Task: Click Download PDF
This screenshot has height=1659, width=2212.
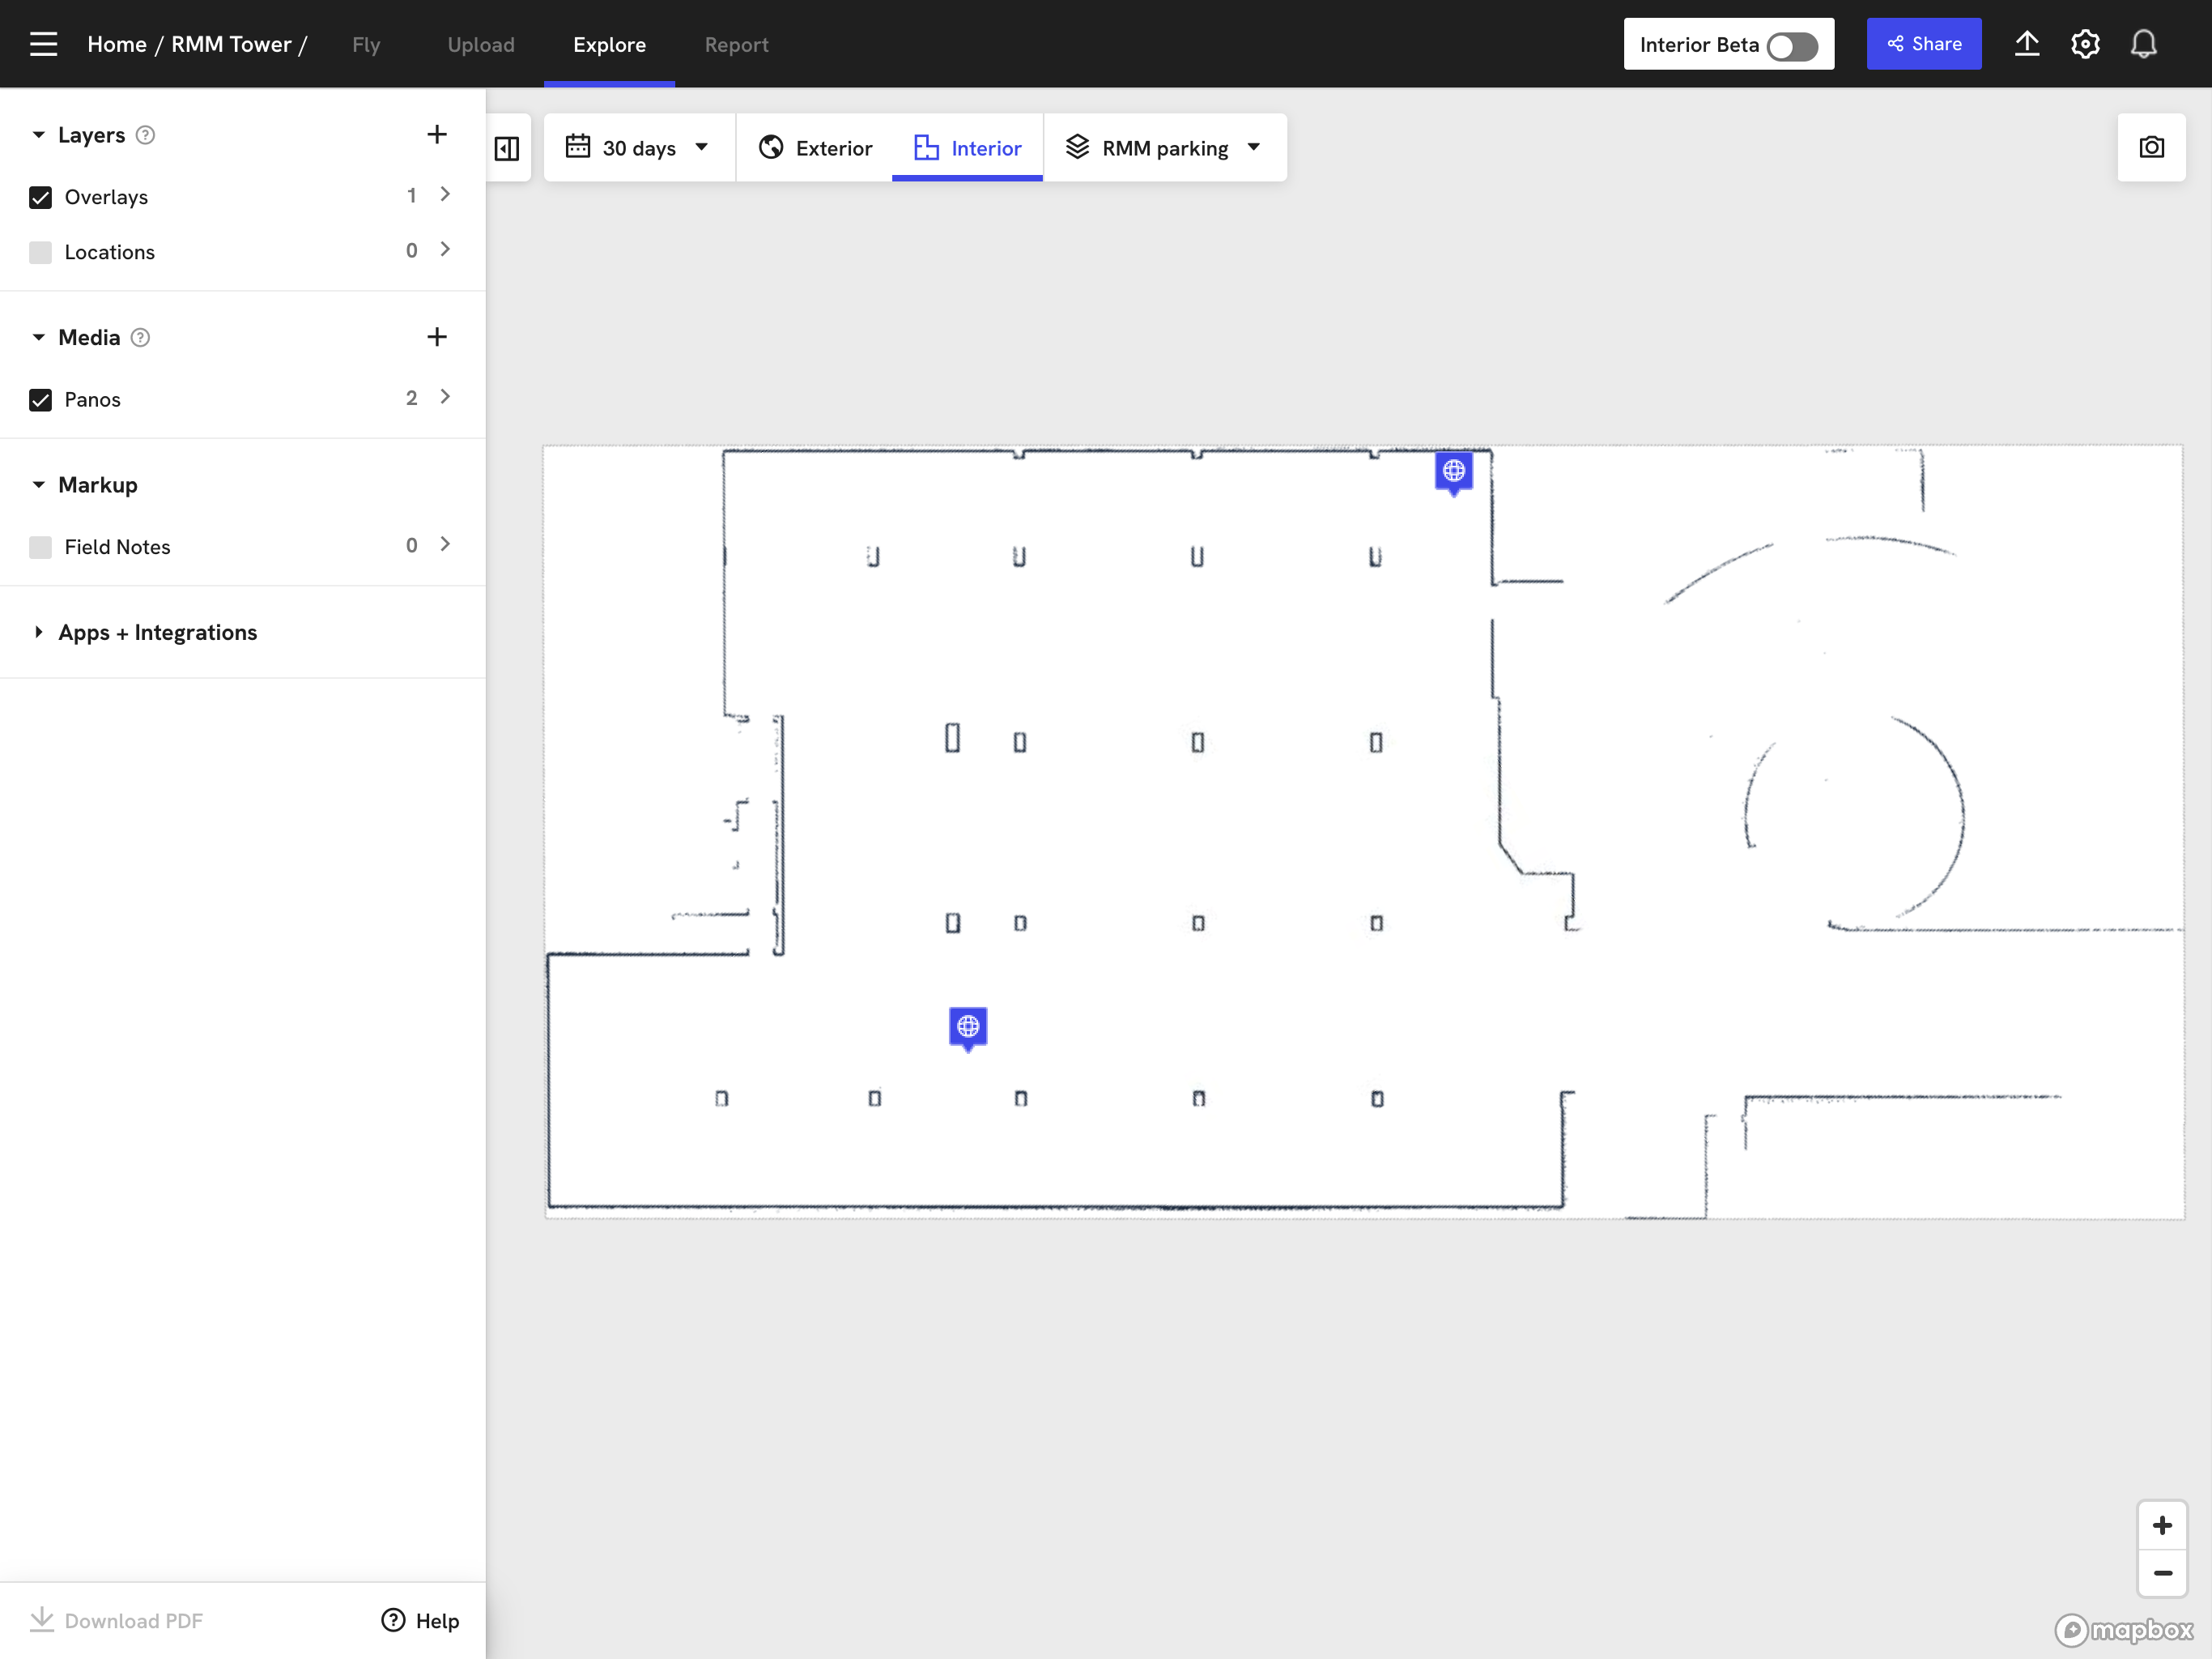Action: (x=115, y=1620)
